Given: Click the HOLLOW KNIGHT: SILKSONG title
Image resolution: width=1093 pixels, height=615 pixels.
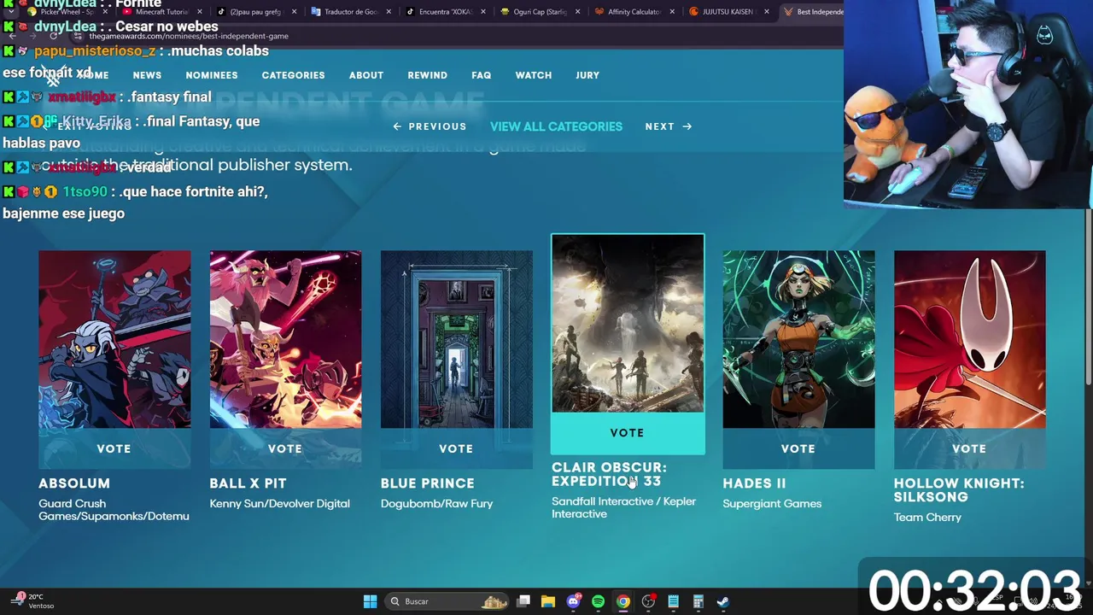Looking at the screenshot, I should tap(959, 490).
